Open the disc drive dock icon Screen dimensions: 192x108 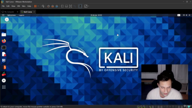point(4,81)
